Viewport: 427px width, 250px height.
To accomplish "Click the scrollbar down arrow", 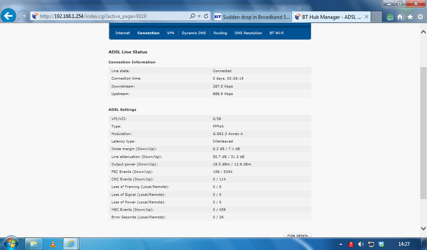I will [x=423, y=228].
